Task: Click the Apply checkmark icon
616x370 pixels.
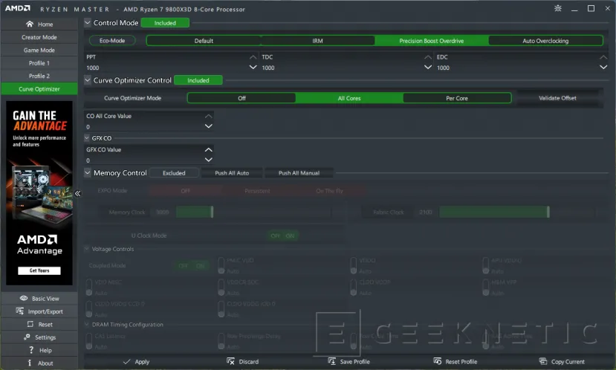Action: (126, 361)
